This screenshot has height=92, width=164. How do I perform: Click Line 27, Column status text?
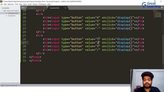click(x=11, y=86)
